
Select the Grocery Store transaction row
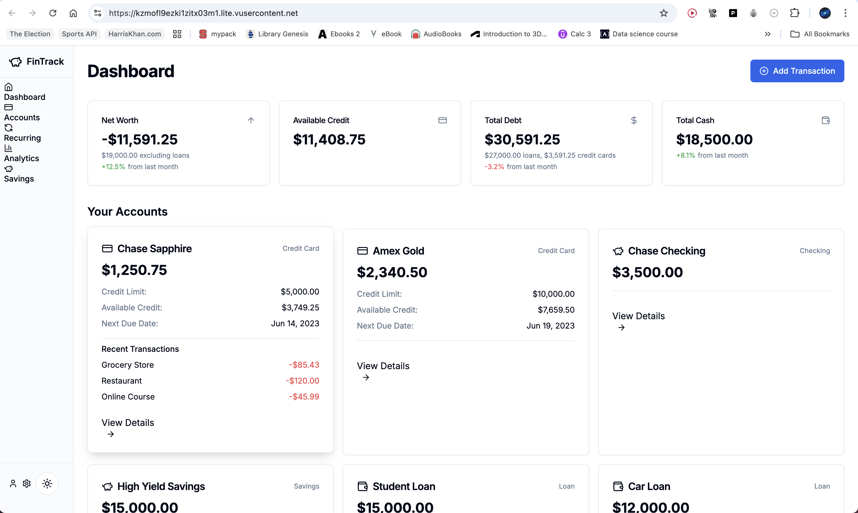tap(210, 365)
